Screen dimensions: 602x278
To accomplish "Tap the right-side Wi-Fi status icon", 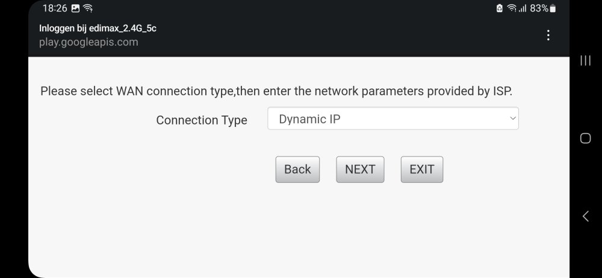I will [512, 8].
